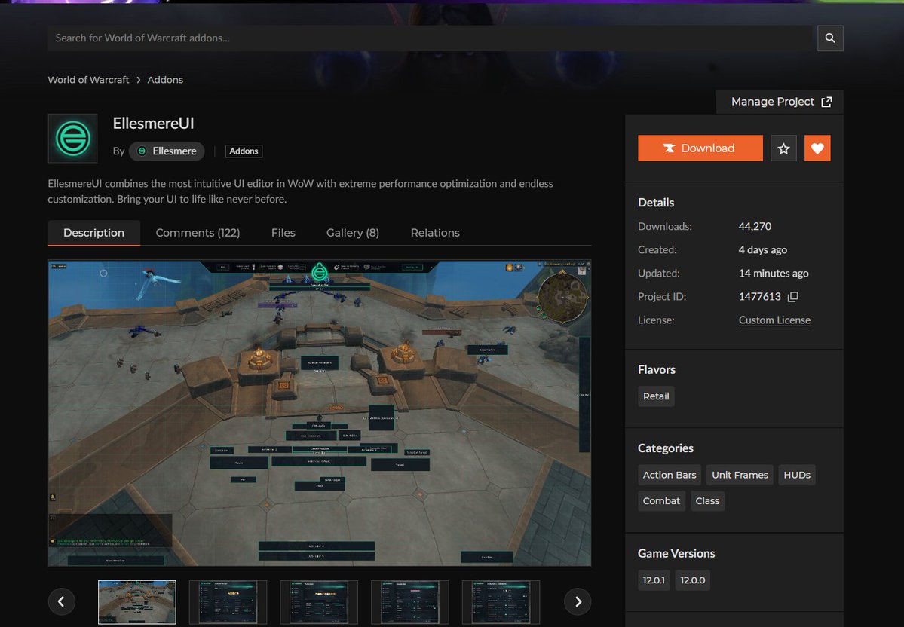Open the Custom License link
The height and width of the screenshot is (627, 904).
(x=774, y=320)
